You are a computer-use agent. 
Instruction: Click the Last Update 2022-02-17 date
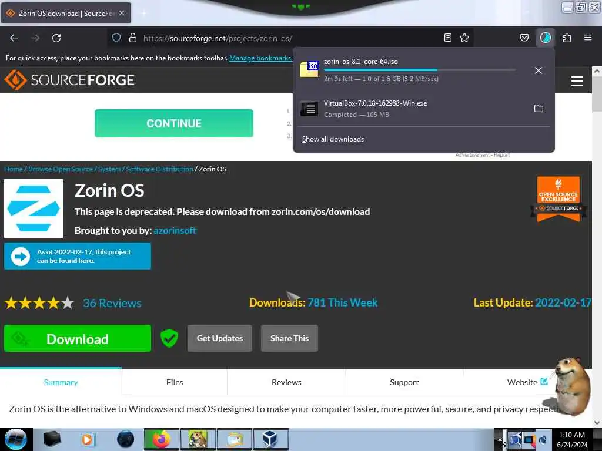(563, 302)
